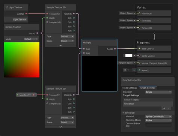Select the Universal entry under Active Targets
The height and width of the screenshot is (136, 178).
[x=148, y=104]
